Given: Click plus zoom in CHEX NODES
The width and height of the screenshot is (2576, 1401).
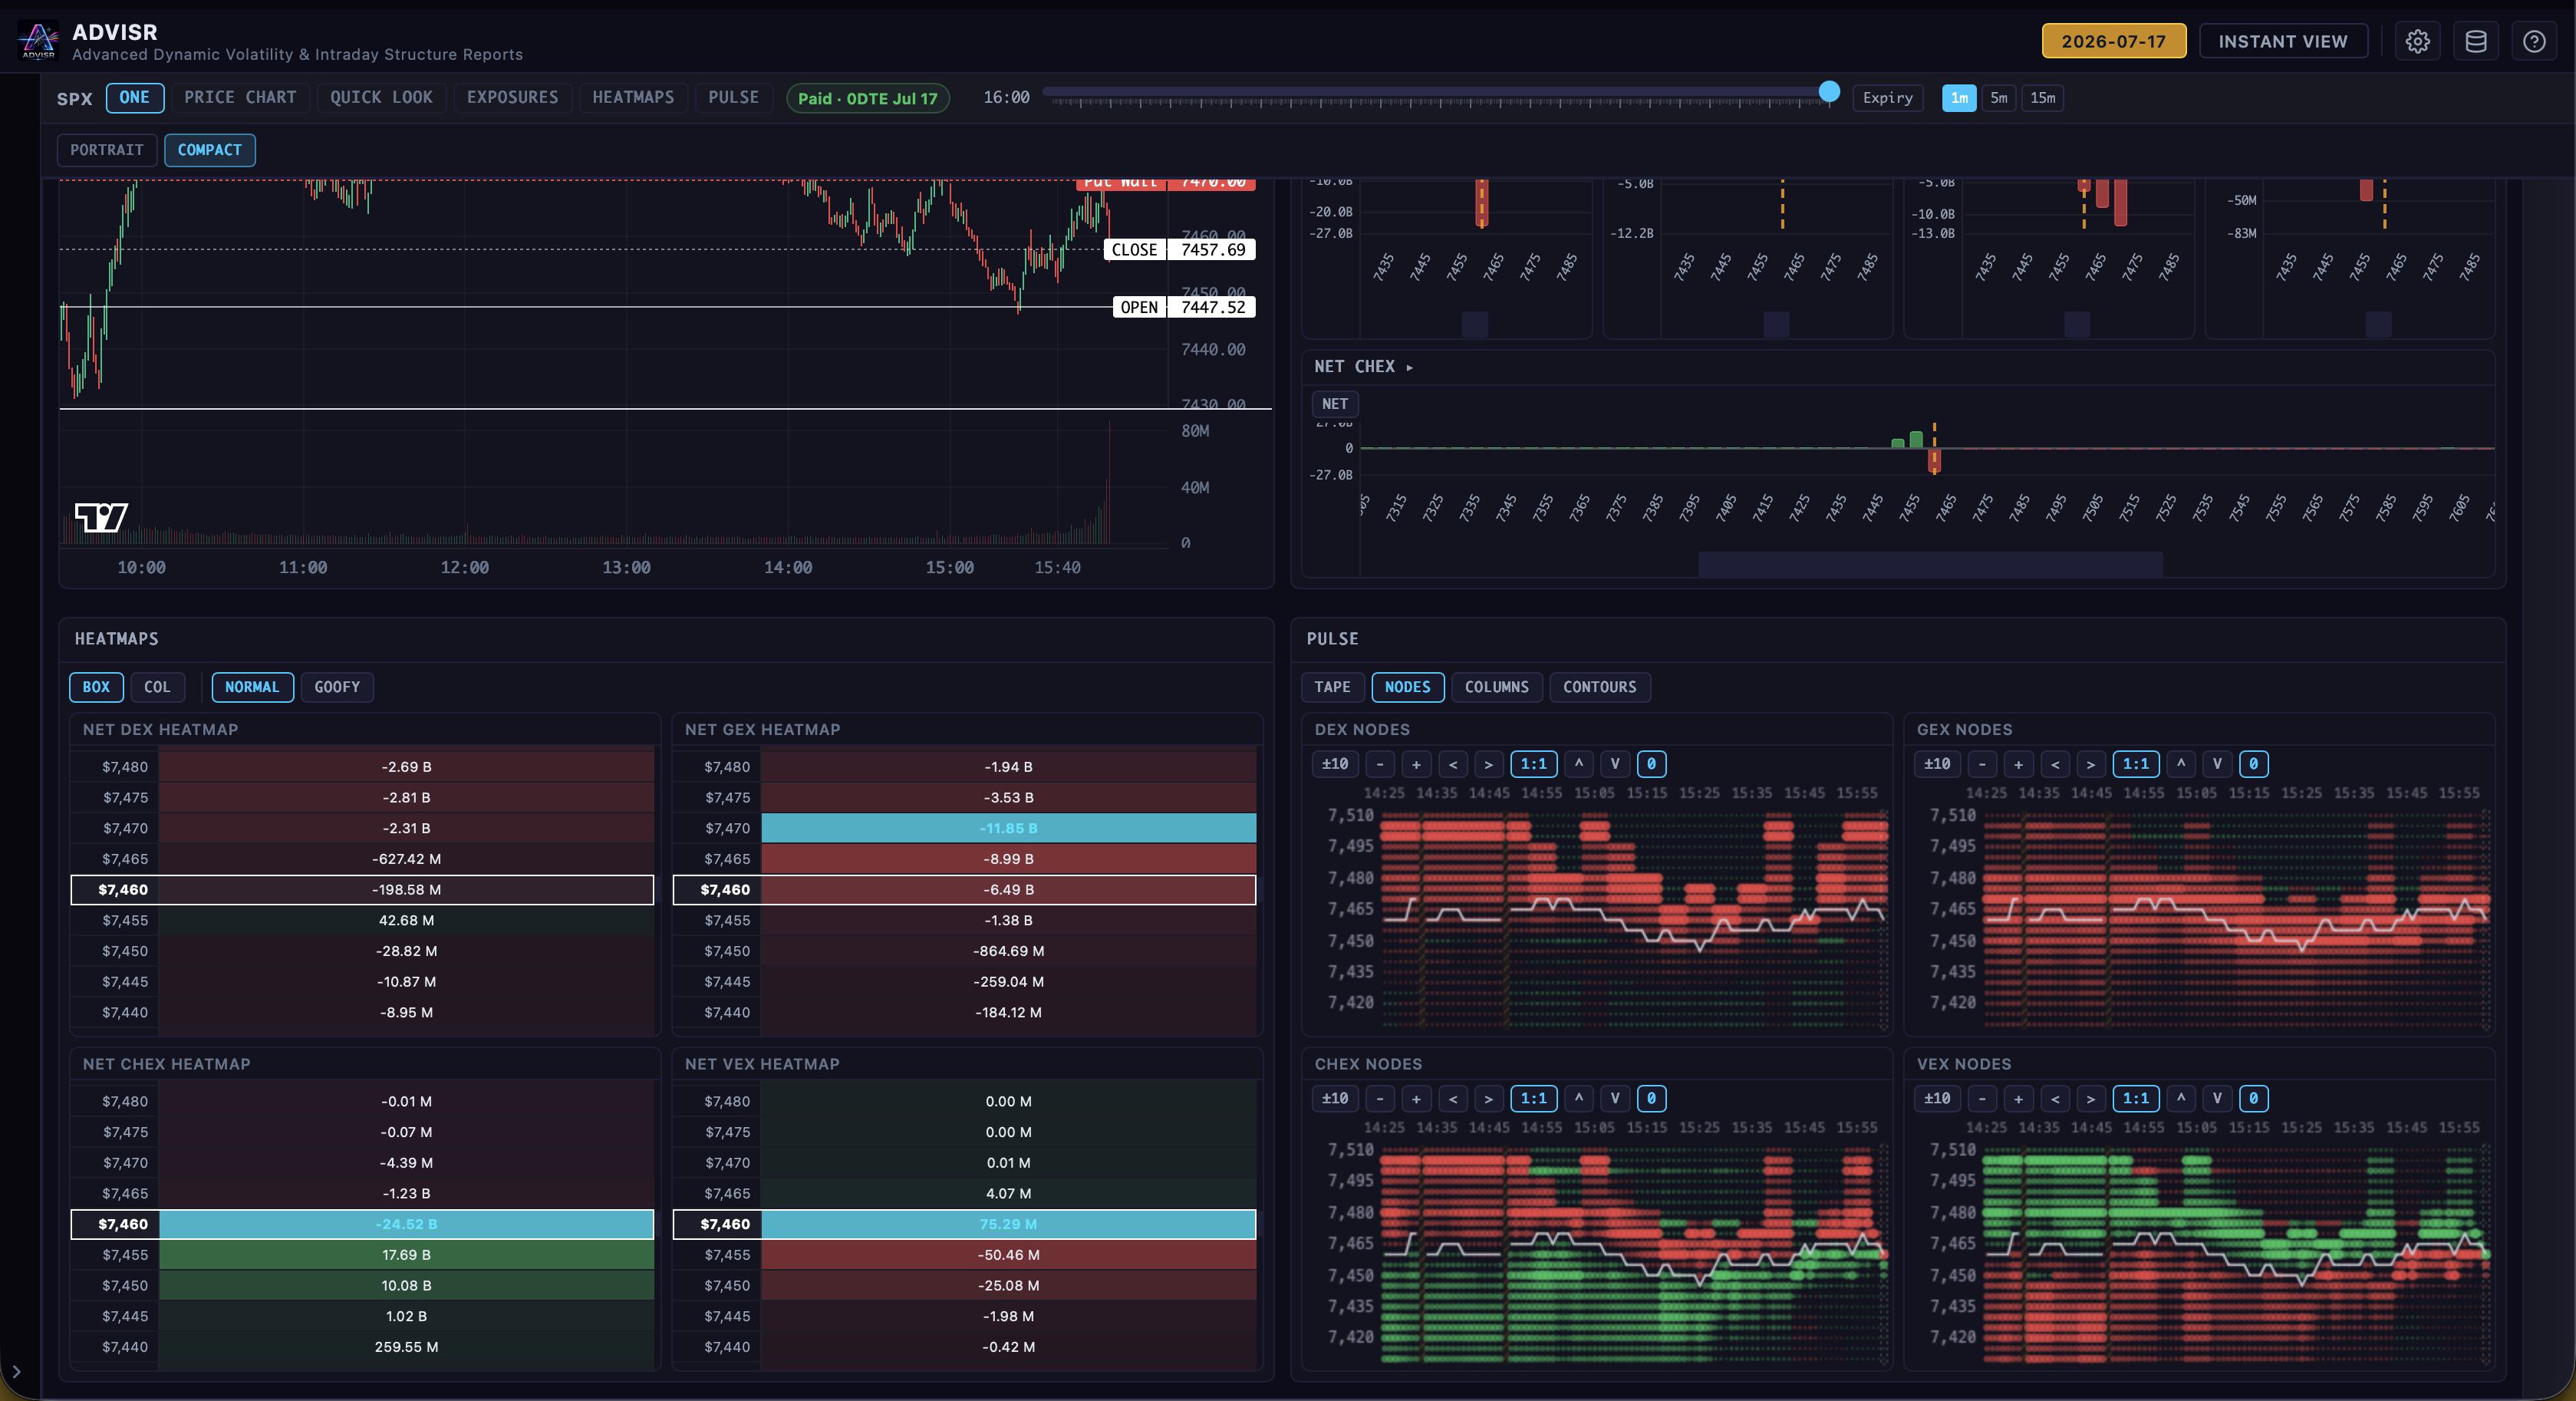Looking at the screenshot, I should 1416,1098.
